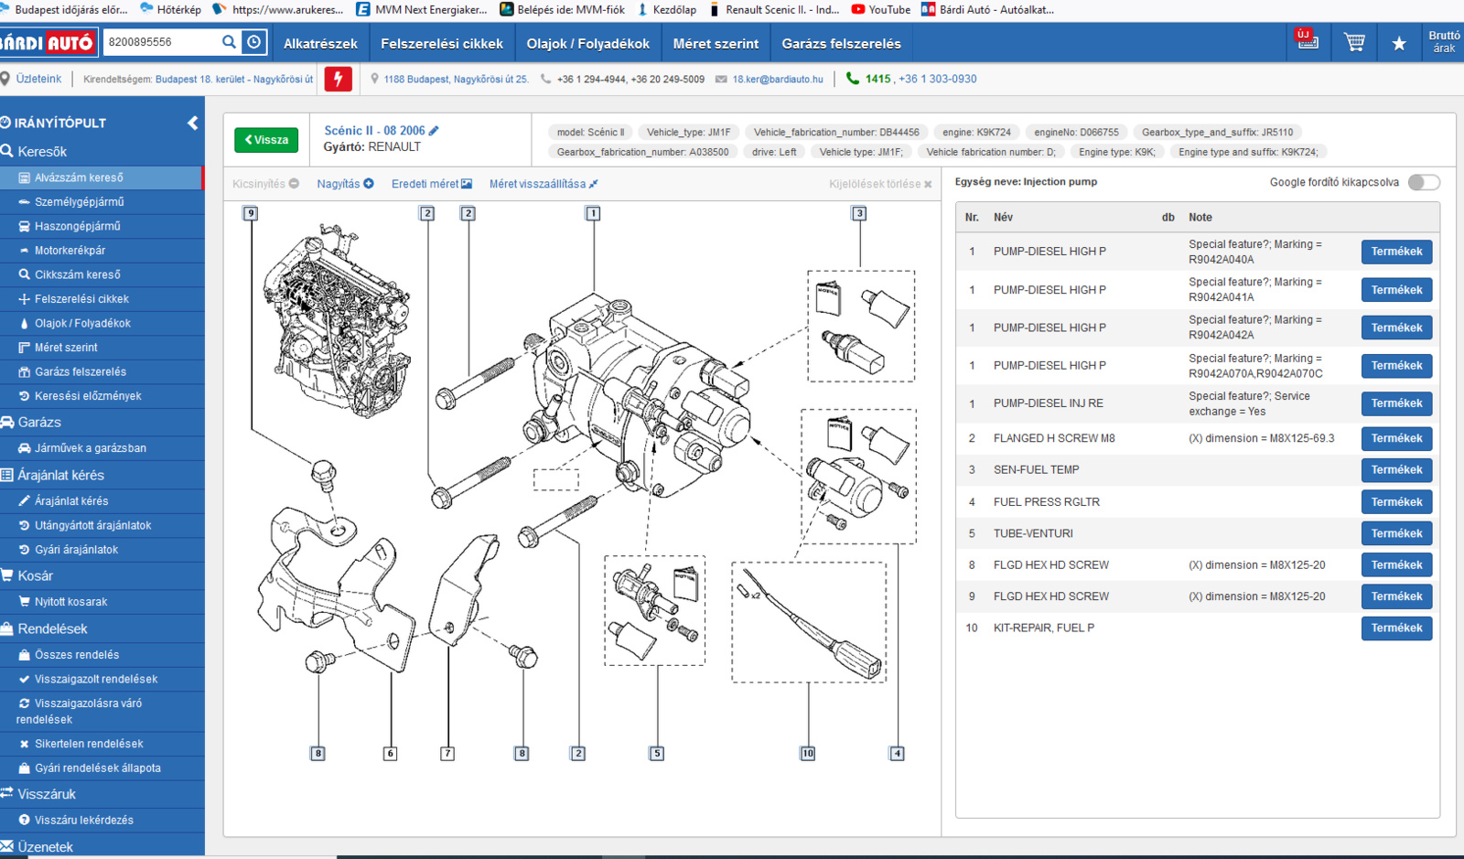Toggle Google fordító switch
The height and width of the screenshot is (859, 1464).
click(1424, 182)
